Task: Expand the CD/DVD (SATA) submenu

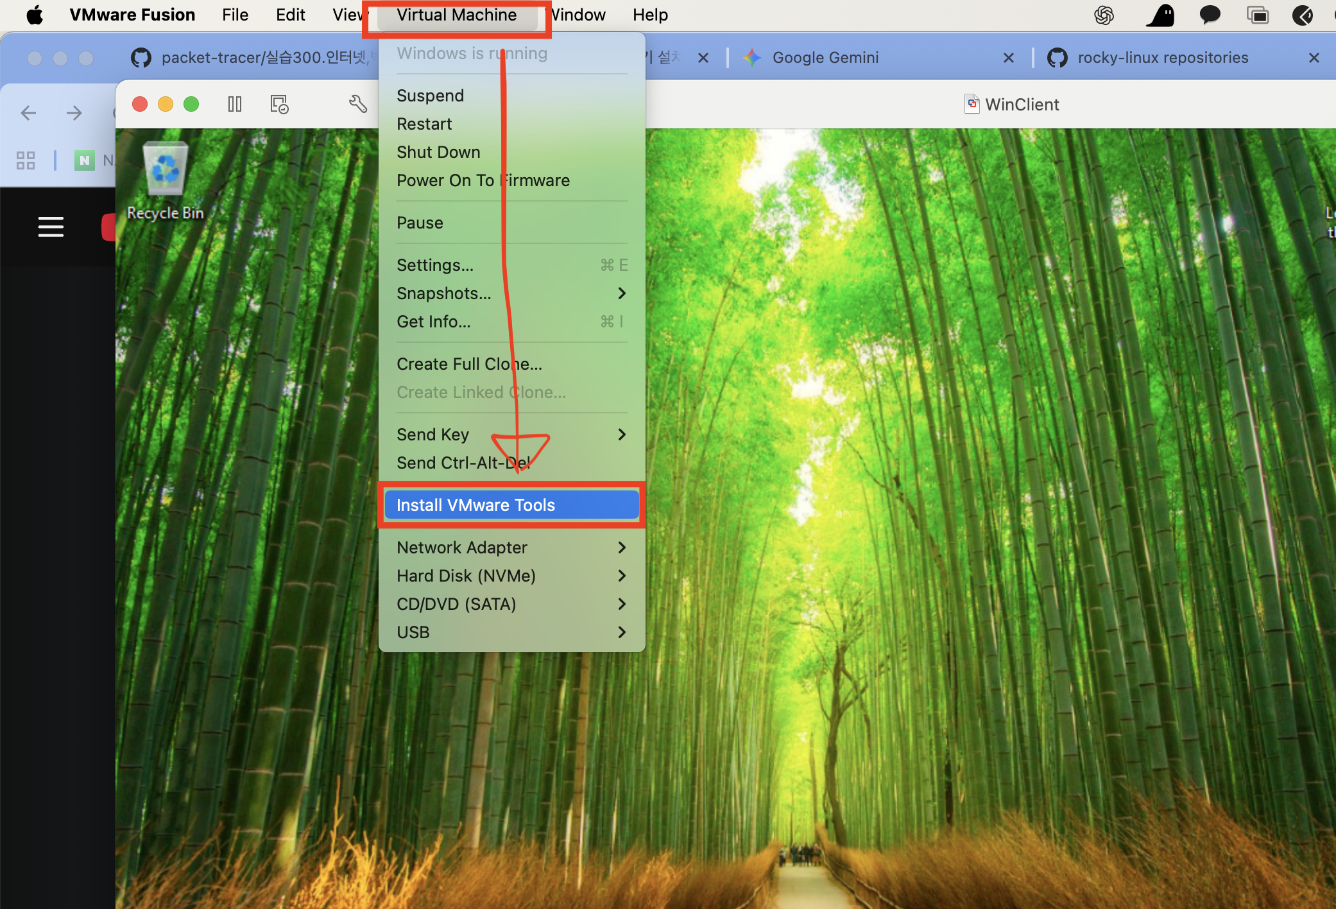Action: (511, 604)
